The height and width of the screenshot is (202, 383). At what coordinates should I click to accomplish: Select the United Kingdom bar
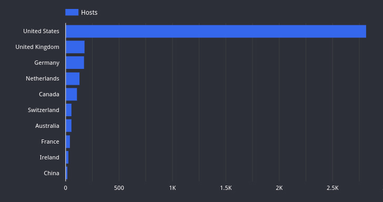(x=75, y=47)
